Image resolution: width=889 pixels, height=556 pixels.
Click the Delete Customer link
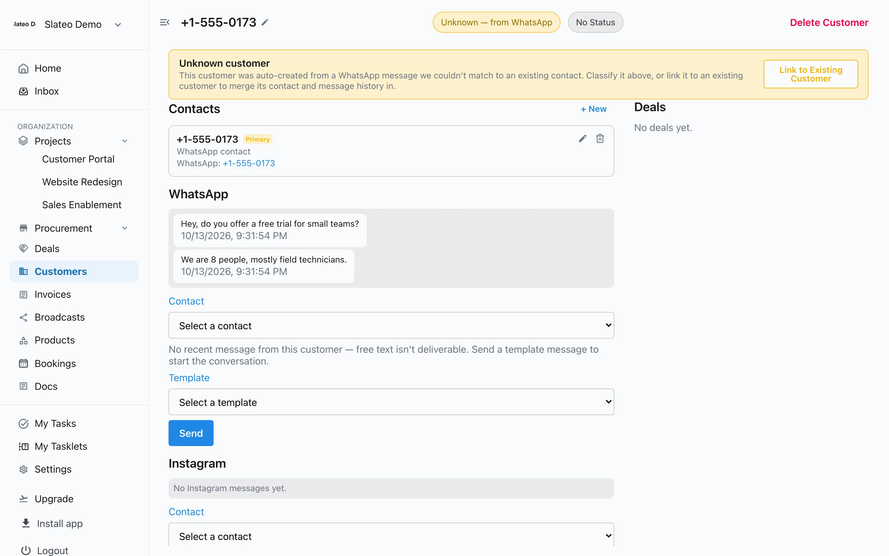[x=829, y=23]
